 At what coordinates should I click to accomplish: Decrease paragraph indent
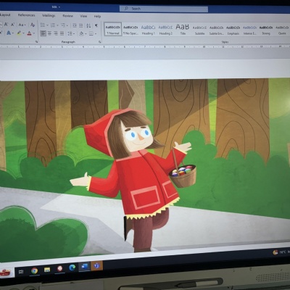[x=75, y=25]
